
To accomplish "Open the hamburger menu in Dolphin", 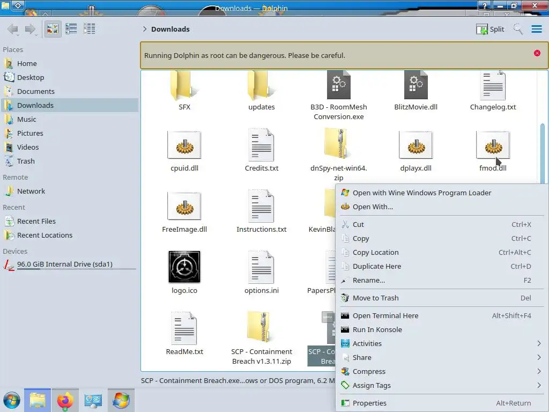I will 537,29.
